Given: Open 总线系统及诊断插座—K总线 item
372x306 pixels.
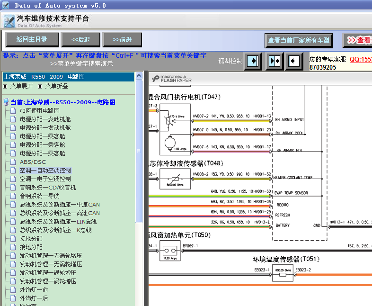Looking at the screenshot, I should tap(55, 230).
